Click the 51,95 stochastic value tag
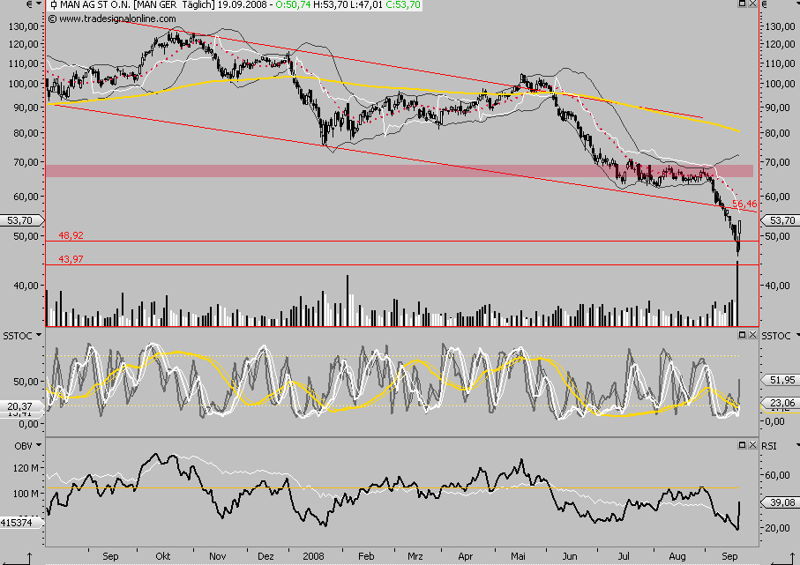The height and width of the screenshot is (565, 800). 781,380
